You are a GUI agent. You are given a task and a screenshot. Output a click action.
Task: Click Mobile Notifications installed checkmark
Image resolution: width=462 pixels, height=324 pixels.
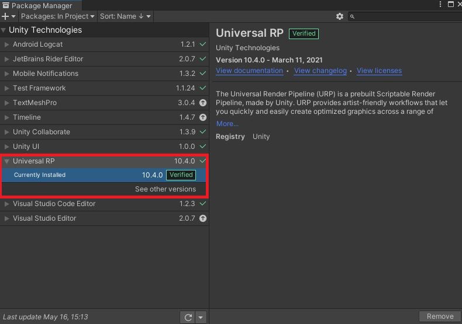(203, 73)
